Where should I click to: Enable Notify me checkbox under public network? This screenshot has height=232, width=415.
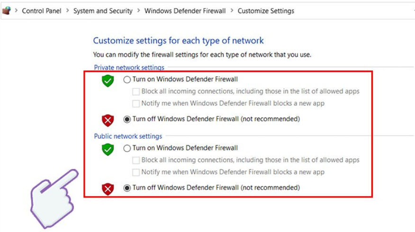click(136, 172)
